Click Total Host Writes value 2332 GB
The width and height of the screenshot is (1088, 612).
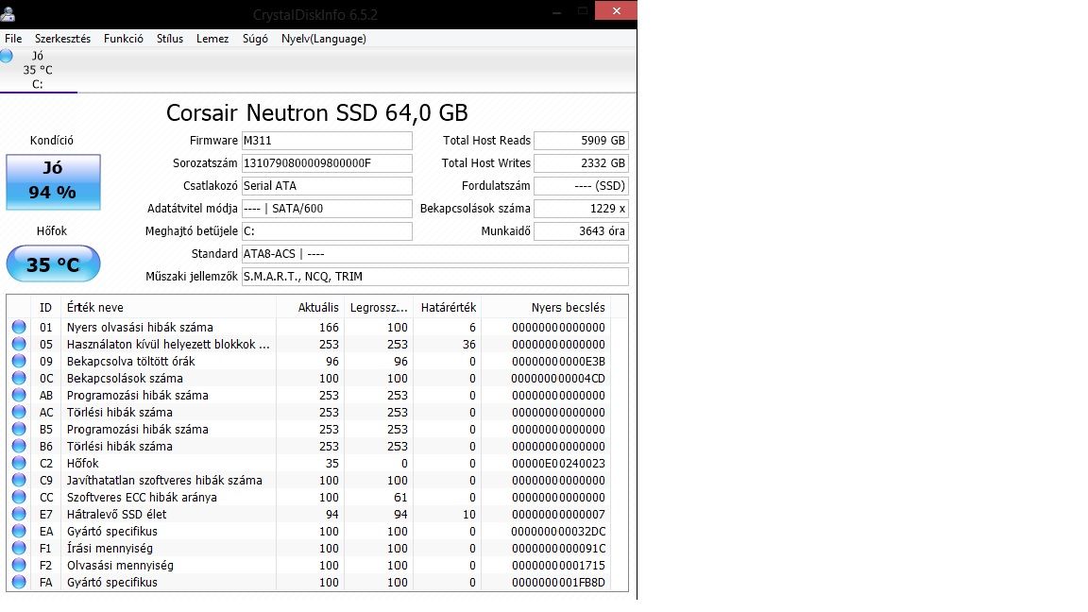click(581, 163)
